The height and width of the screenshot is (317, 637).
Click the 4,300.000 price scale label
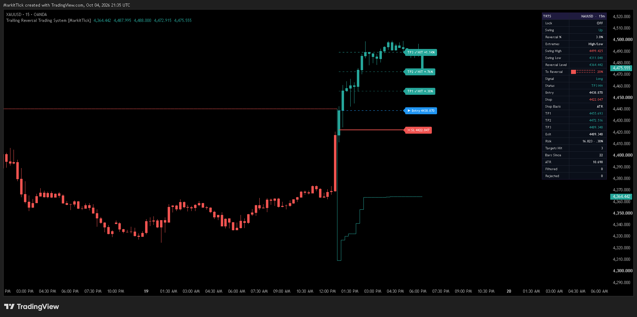[x=623, y=271]
